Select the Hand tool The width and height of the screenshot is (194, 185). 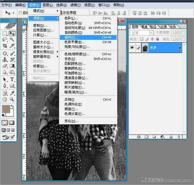(x=5, y=99)
